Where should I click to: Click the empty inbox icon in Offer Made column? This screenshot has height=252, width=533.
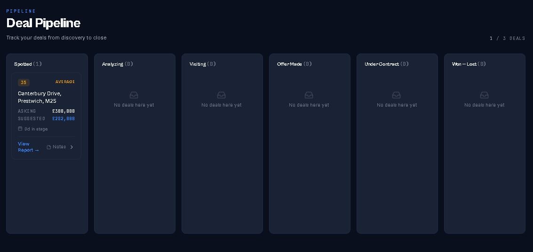click(309, 95)
